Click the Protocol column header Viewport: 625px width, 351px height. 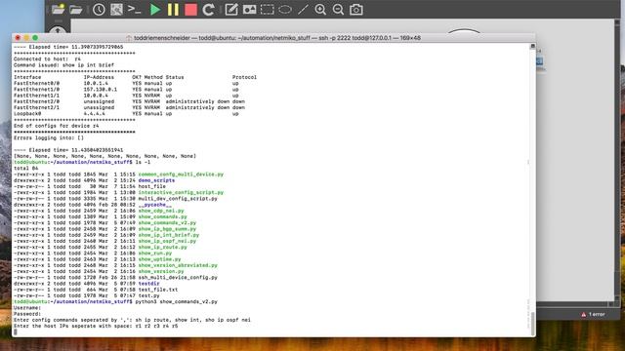click(245, 77)
